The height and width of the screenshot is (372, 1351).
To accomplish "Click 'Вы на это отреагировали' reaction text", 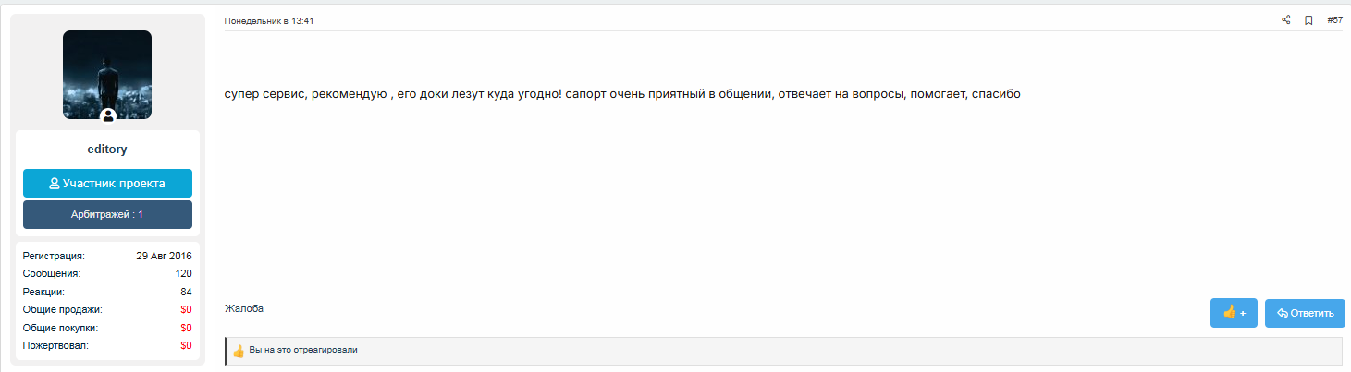I will 303,351.
